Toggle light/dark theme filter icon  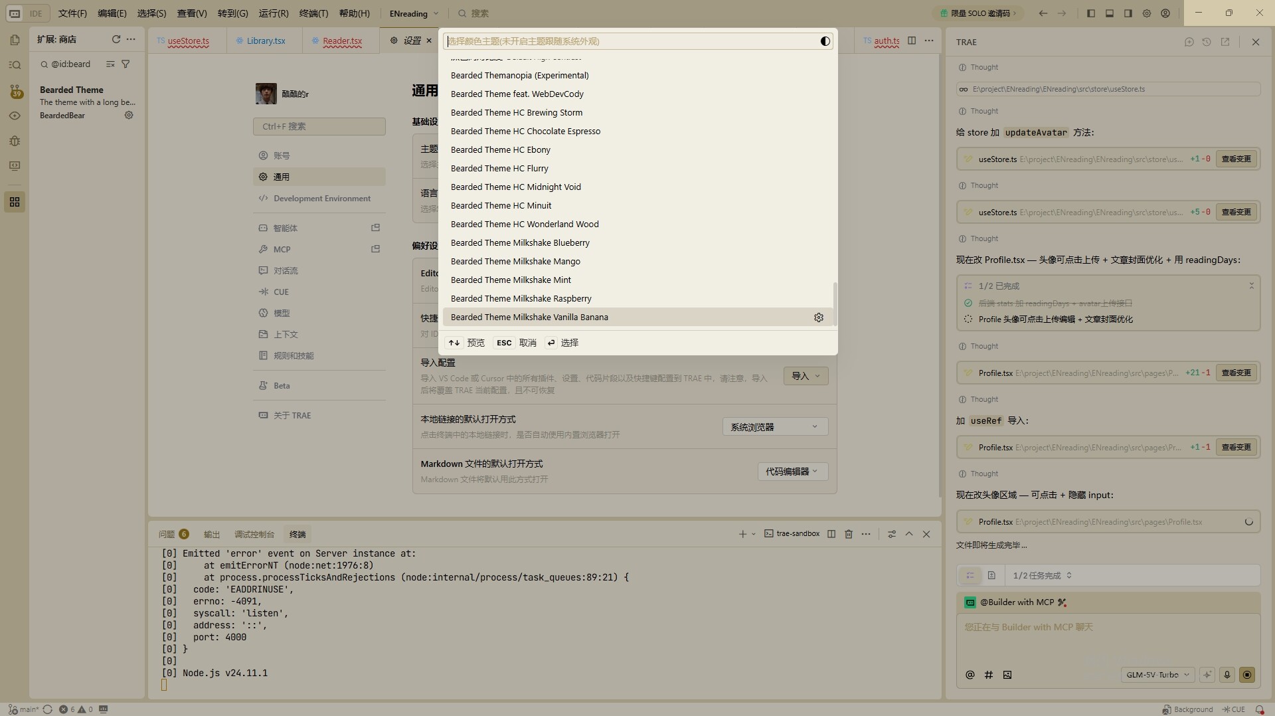click(x=825, y=41)
